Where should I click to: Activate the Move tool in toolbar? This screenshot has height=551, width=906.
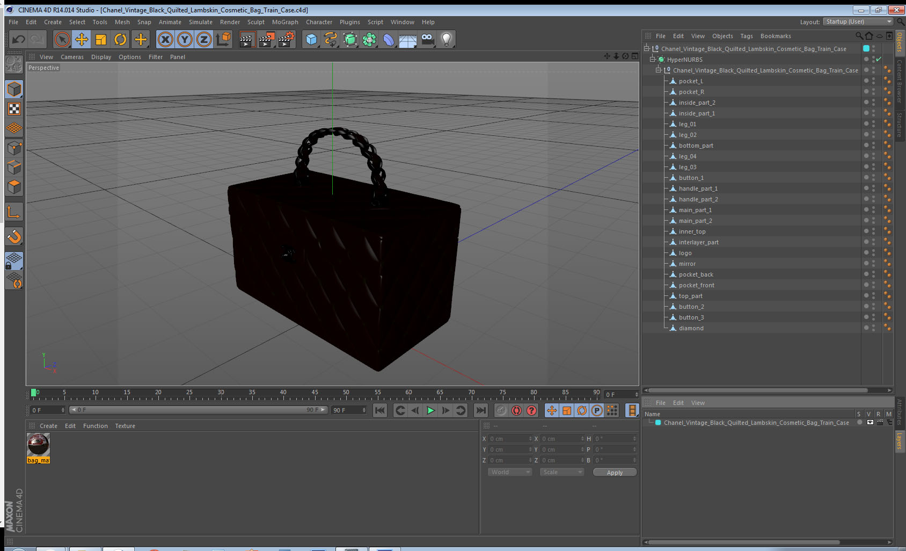click(x=82, y=39)
